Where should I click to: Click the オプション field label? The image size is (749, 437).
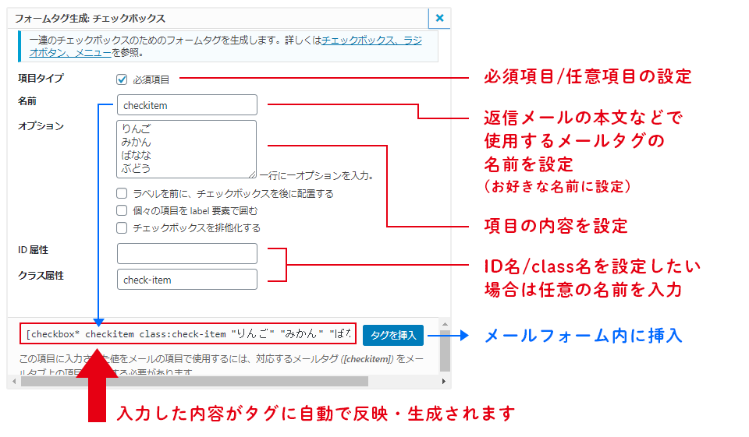click(x=41, y=125)
